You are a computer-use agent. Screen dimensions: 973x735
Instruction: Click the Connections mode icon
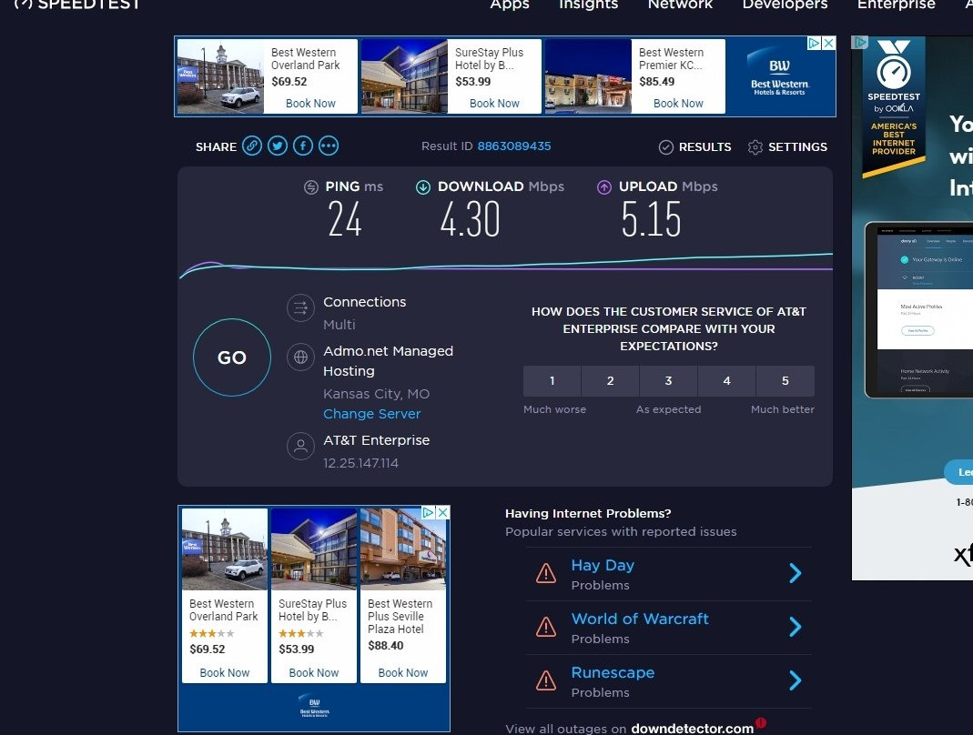click(x=300, y=308)
